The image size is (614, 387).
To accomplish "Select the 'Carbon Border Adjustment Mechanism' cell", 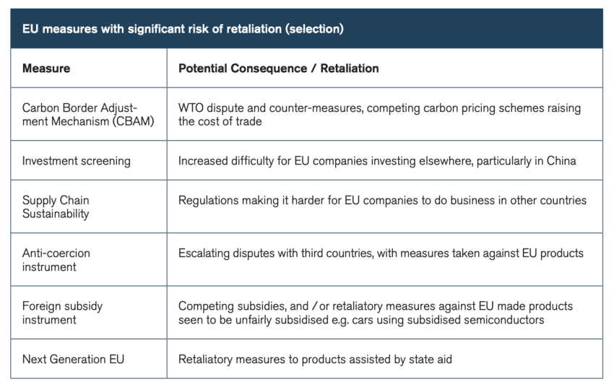I will [88, 114].
